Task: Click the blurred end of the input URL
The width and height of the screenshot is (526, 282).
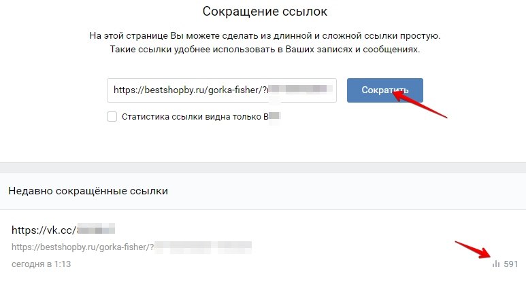Action: coord(299,90)
